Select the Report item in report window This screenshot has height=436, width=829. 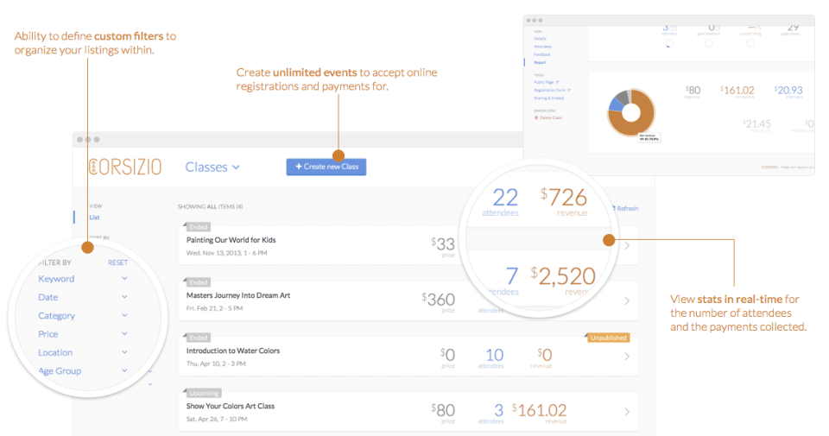539,62
